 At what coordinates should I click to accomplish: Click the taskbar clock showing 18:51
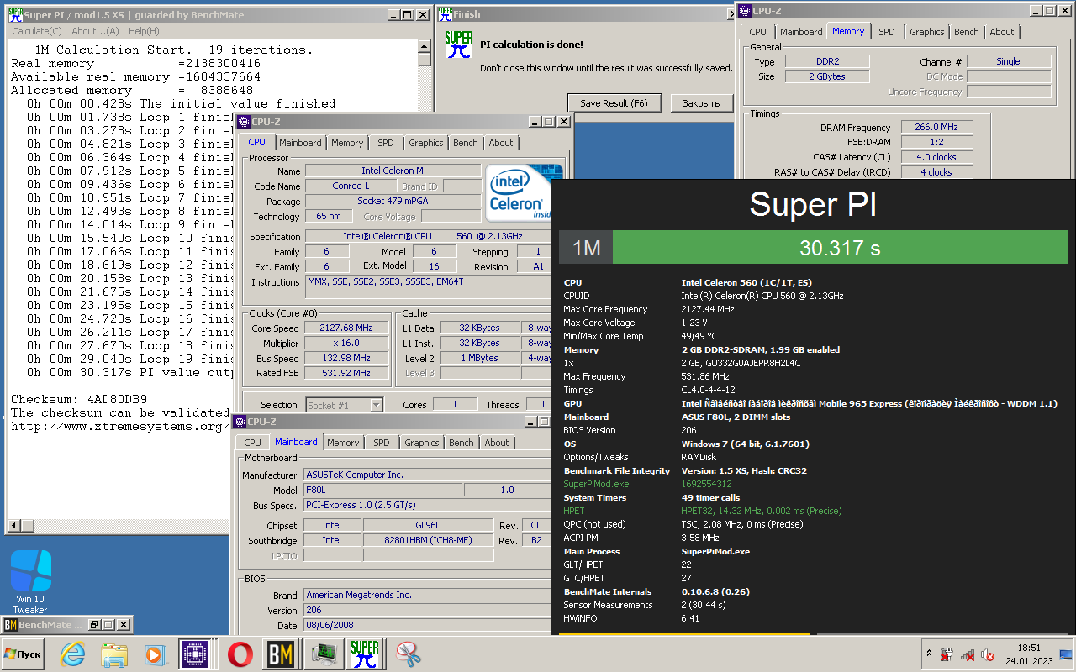[x=1029, y=654]
